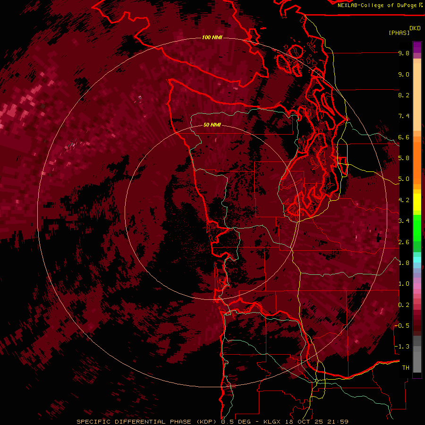Click the 100 NMI range ring label

point(212,37)
